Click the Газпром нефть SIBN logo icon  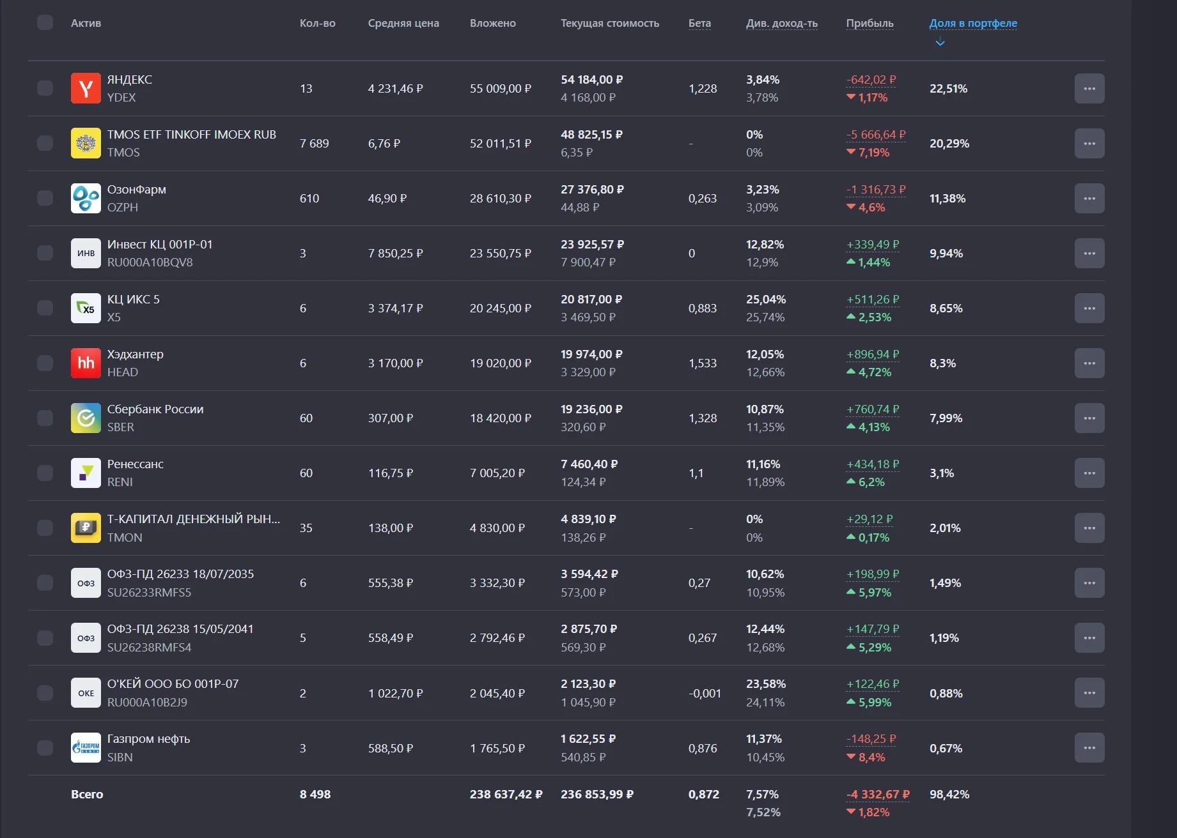86,747
